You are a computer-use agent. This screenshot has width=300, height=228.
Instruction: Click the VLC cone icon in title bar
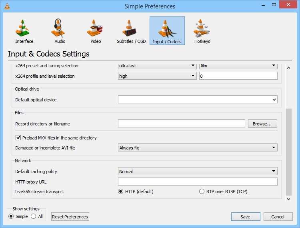point(7,6)
